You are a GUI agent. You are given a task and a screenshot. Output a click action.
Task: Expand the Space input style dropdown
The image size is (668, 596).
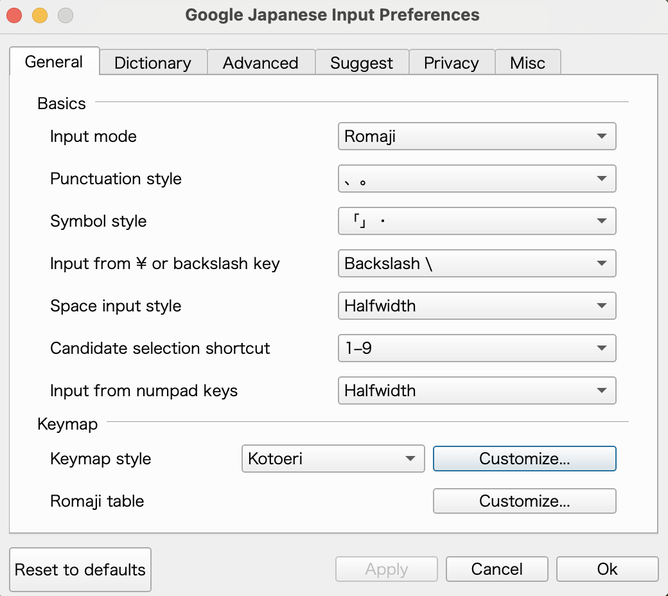[477, 306]
